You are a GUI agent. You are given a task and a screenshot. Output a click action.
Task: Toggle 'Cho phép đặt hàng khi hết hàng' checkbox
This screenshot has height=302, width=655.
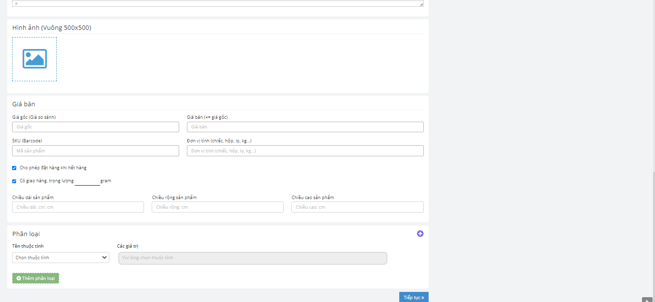point(14,168)
